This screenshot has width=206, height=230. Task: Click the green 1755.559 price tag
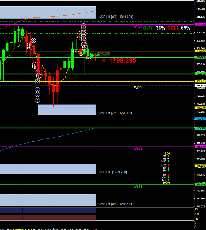(200, 184)
